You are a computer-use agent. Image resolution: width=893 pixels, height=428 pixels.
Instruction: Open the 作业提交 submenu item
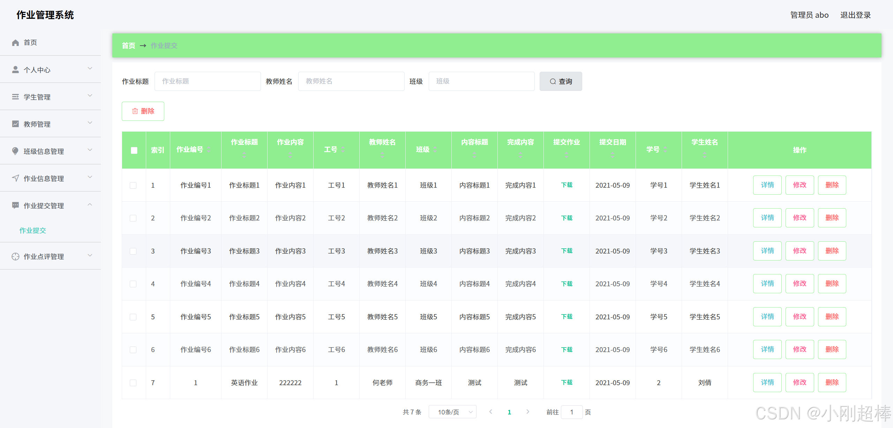(33, 230)
